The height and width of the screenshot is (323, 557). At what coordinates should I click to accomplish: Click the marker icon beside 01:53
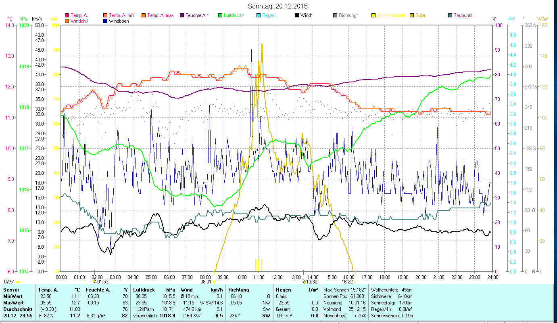pos(94,281)
